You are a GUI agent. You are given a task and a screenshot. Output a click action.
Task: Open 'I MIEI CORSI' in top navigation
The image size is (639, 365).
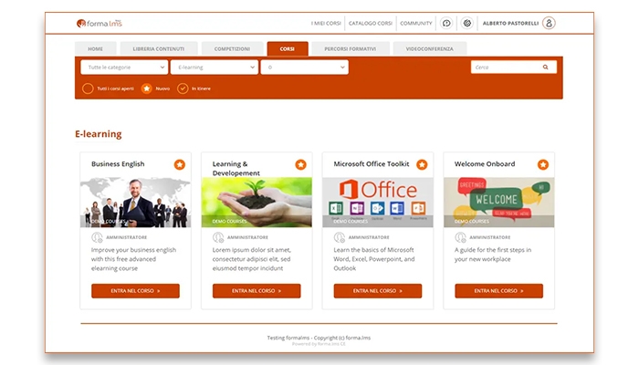(x=326, y=23)
